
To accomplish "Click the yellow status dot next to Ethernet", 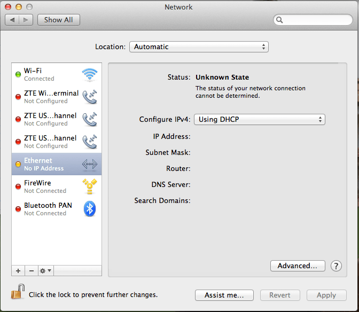I will point(18,164).
